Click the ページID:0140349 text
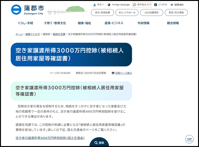The width and height of the screenshot is (199, 147). pyautogui.click(x=60, y=73)
